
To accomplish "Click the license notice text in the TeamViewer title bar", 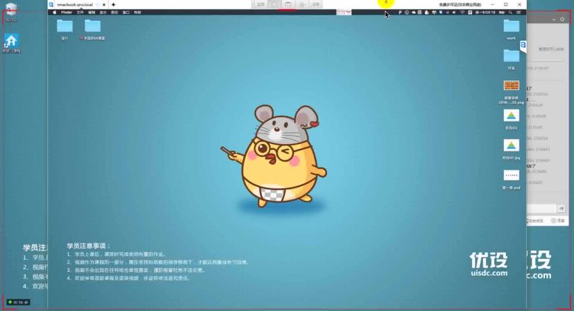I will click(x=460, y=5).
